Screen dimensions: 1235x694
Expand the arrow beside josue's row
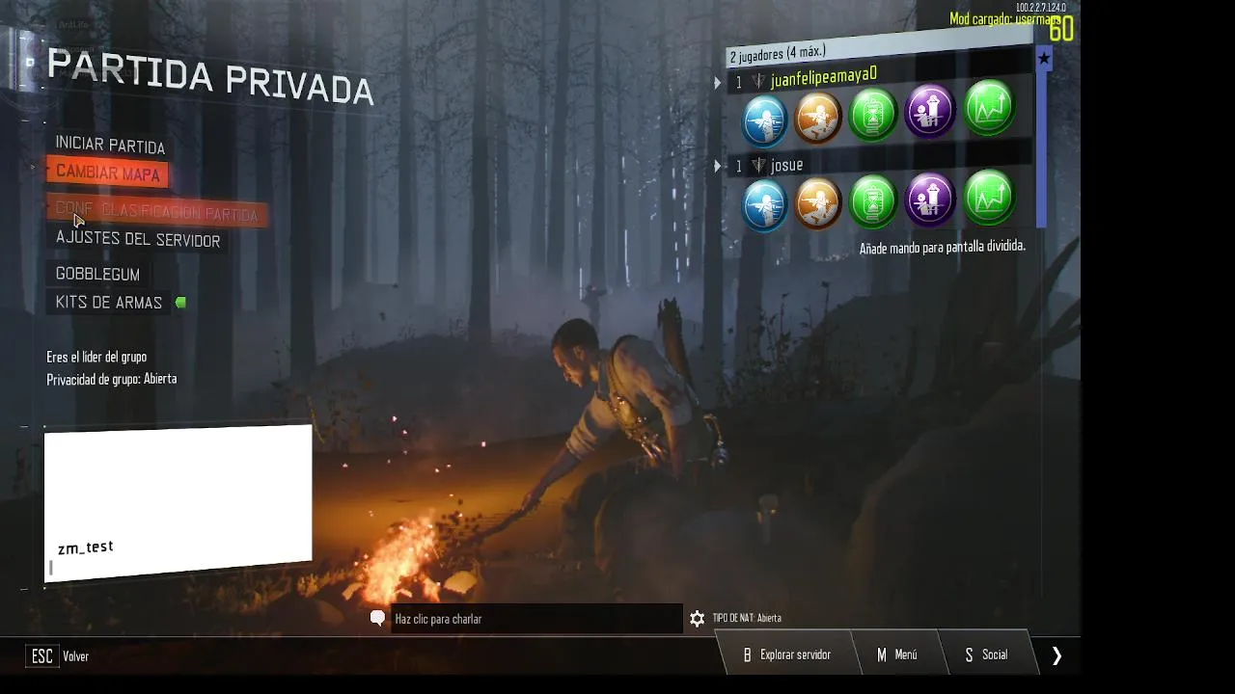coord(717,167)
